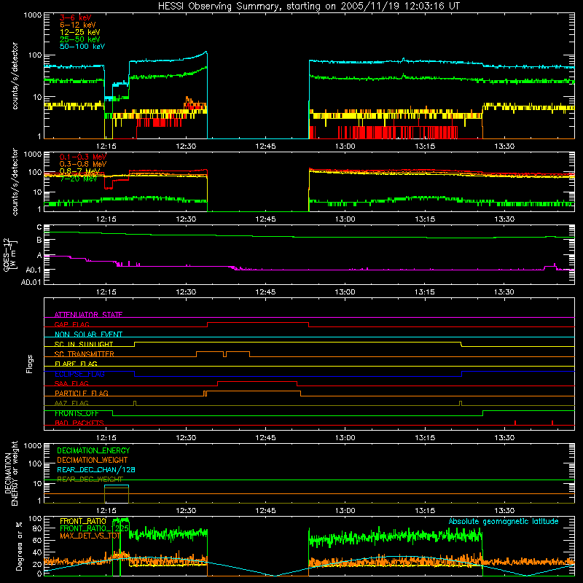This screenshot has height=583, width=583.
Task: Select the REAR_DEC_CHAN/128 legend entry
Action: (x=96, y=469)
